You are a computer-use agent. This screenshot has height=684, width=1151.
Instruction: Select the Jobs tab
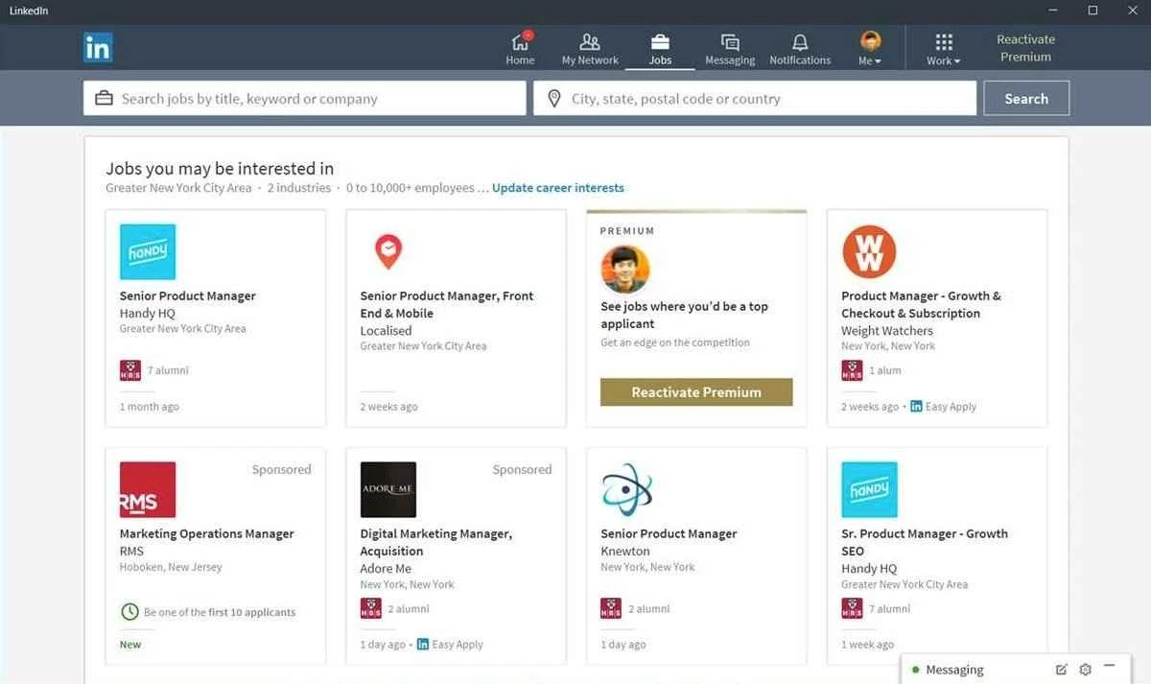tap(660, 49)
